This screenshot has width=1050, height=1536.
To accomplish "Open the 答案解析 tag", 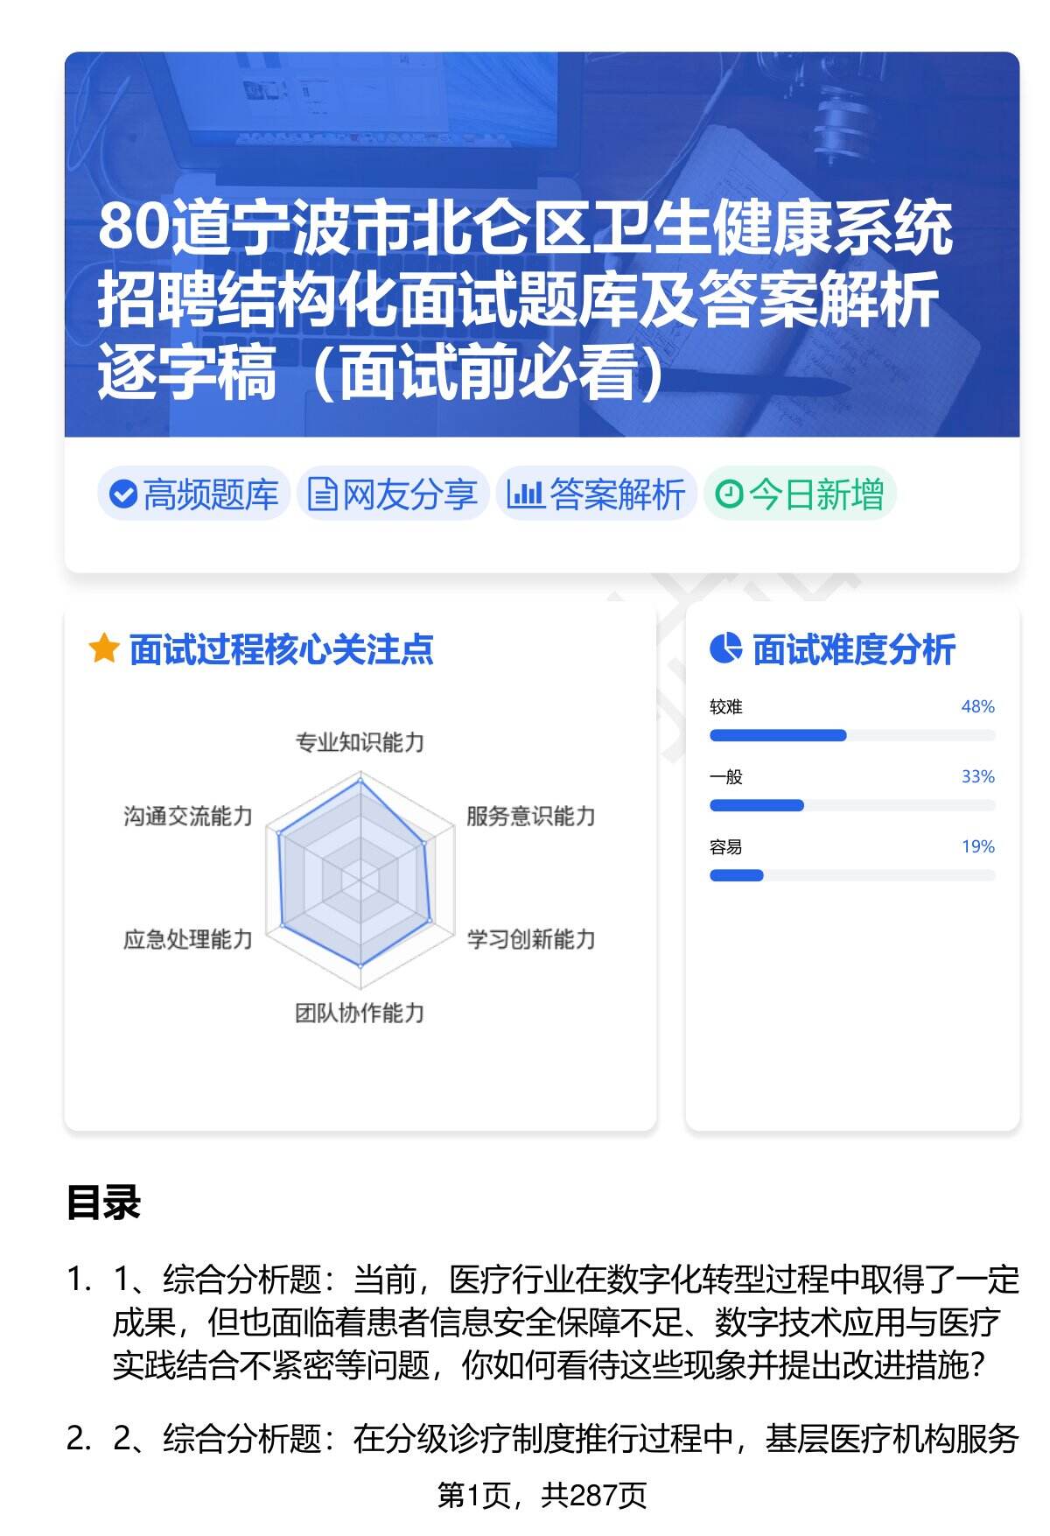I will point(597,494).
